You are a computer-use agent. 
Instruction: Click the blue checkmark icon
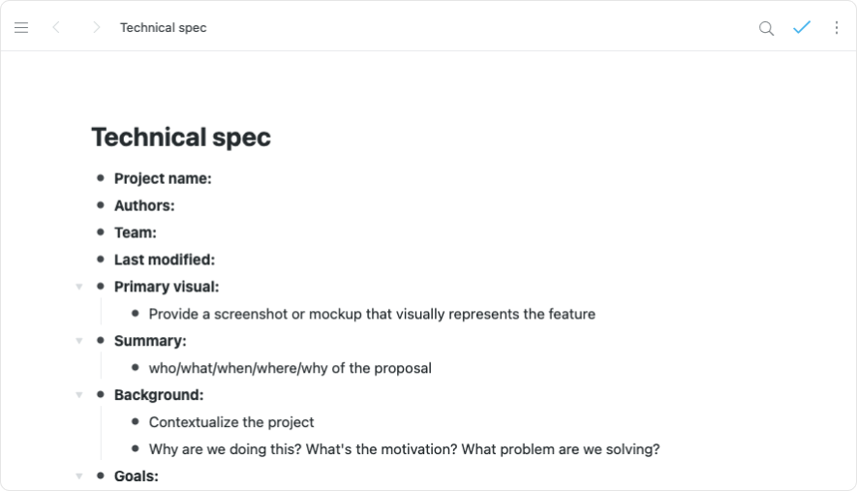click(x=801, y=28)
